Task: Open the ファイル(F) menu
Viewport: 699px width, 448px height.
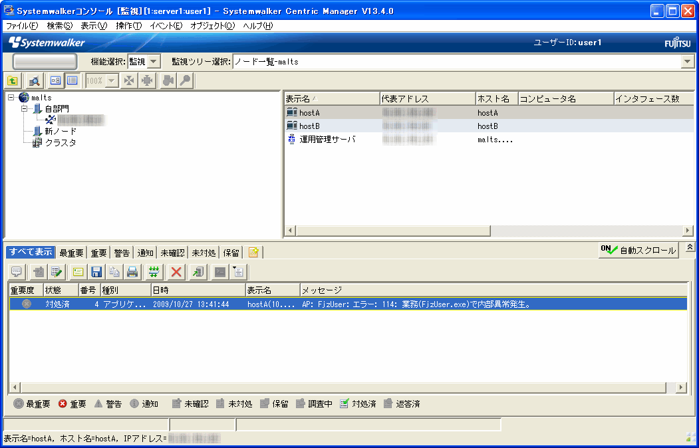Action: pyautogui.click(x=22, y=26)
